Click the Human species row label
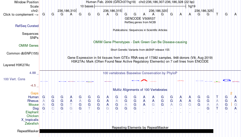Viewport: 241px width, 137px height. click(33, 97)
